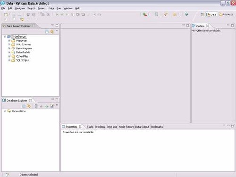Open the Window menu
The width and height of the screenshot is (236, 177).
pos(68,8)
